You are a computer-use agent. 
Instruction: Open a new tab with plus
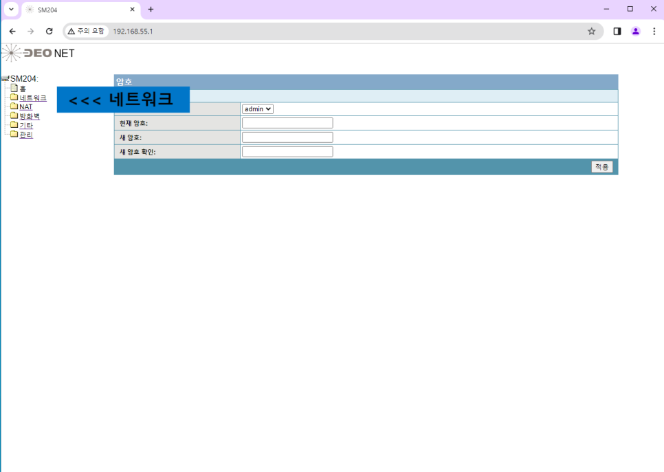(x=151, y=10)
